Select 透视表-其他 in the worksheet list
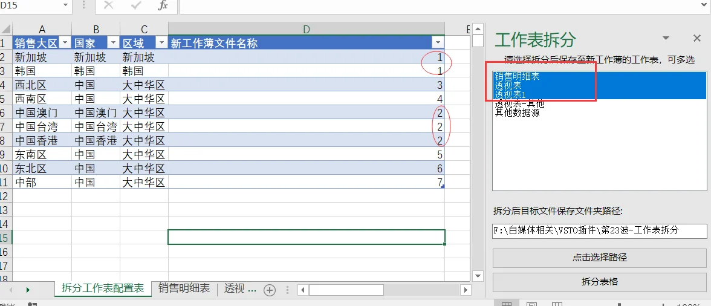711x306 pixels. tap(599, 104)
